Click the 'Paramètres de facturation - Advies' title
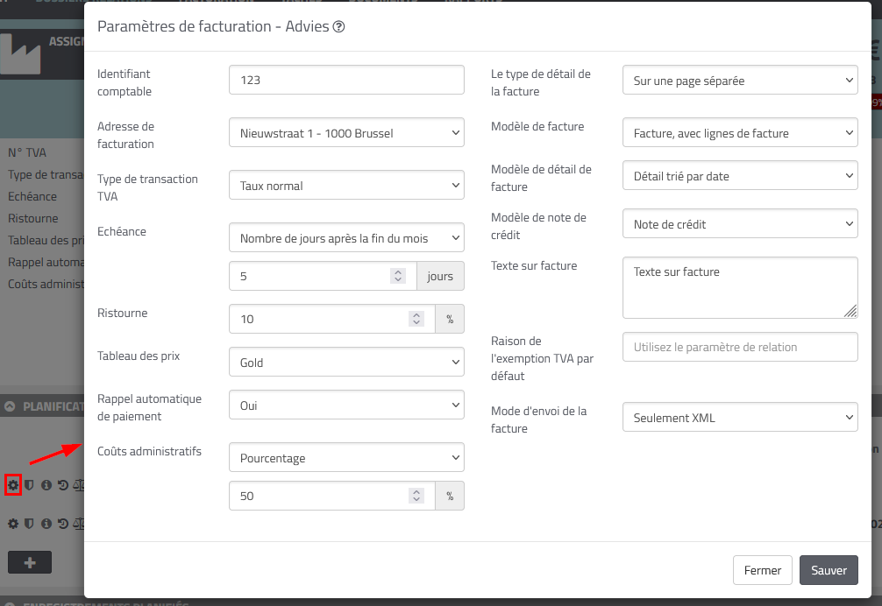The width and height of the screenshot is (882, 606). [x=213, y=26]
